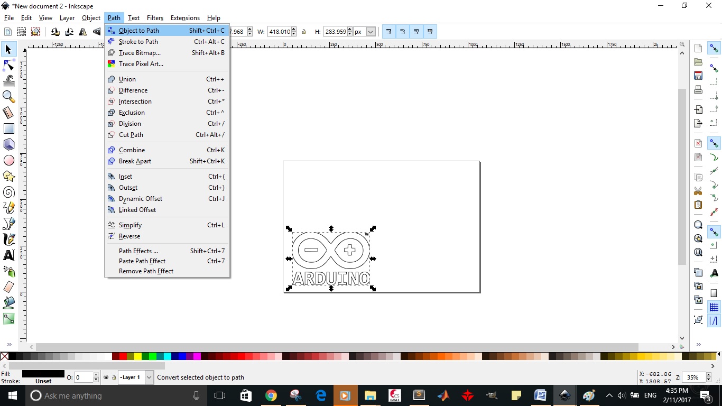Increase the W width spinner
Screen dimensions: 722x406
(294, 29)
